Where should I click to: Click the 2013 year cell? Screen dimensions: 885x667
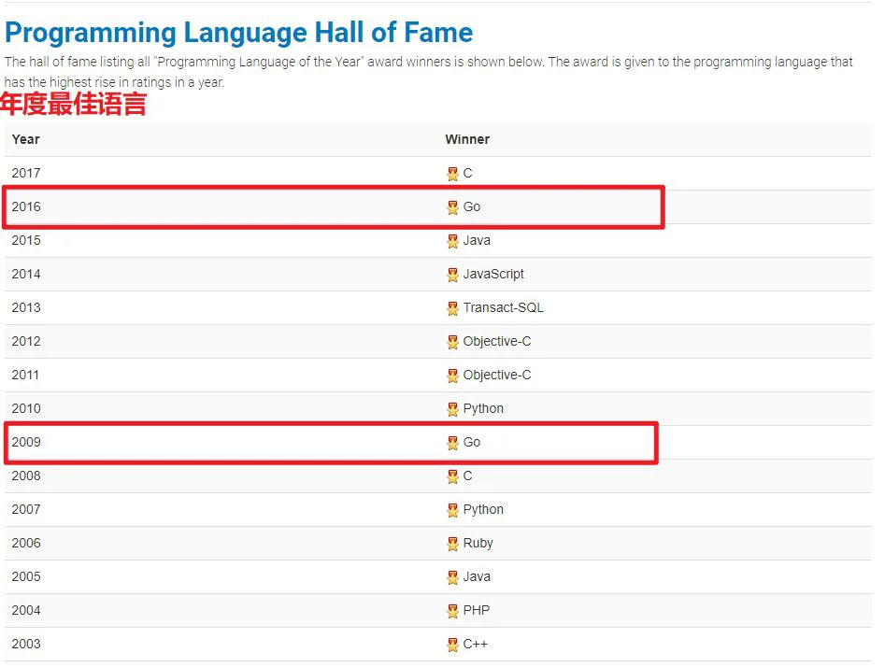coord(26,307)
